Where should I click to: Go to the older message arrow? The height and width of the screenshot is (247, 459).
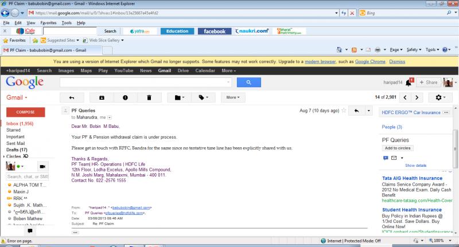point(417,97)
